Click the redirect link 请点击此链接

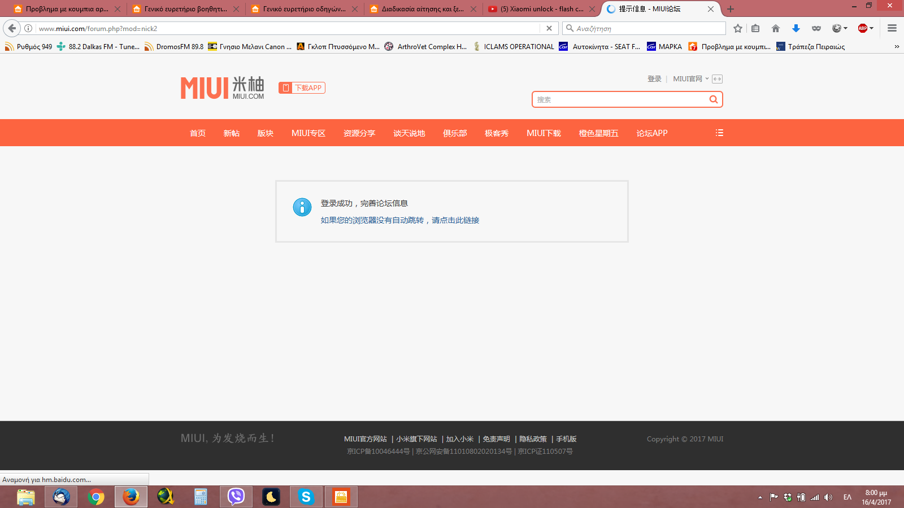[455, 220]
